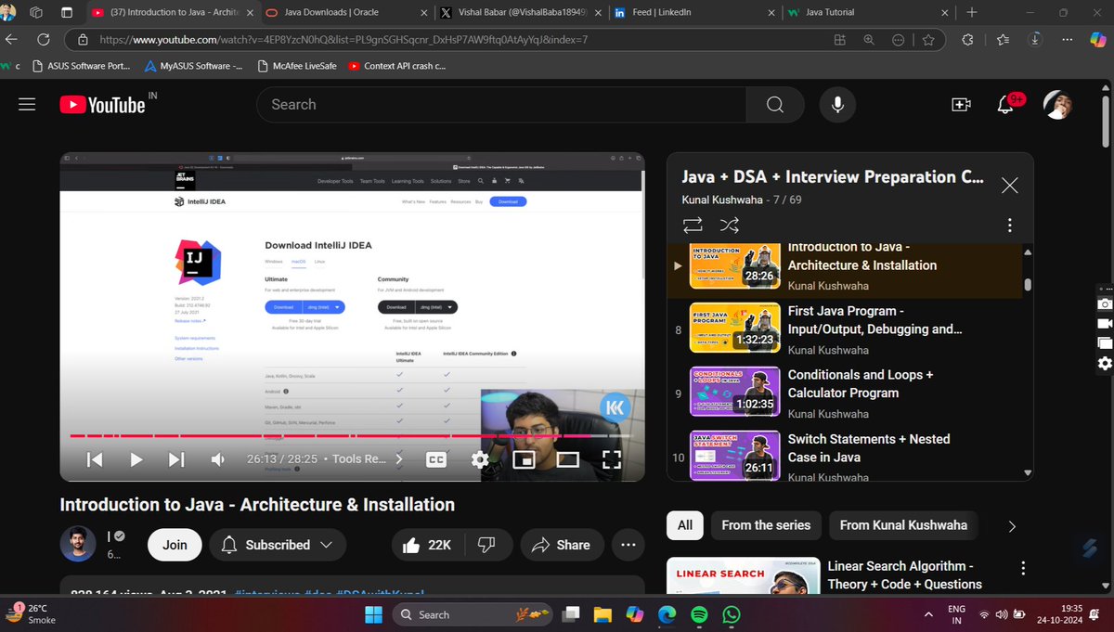
Task: Click the Introduction to Java playlist thumbnail
Action: (734, 265)
